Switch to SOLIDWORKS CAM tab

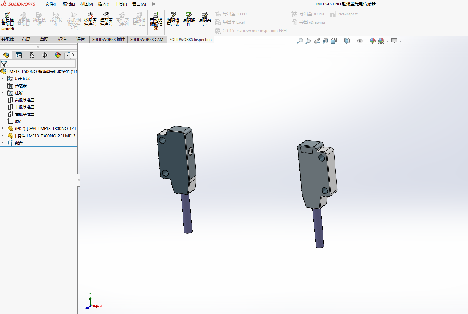147,39
